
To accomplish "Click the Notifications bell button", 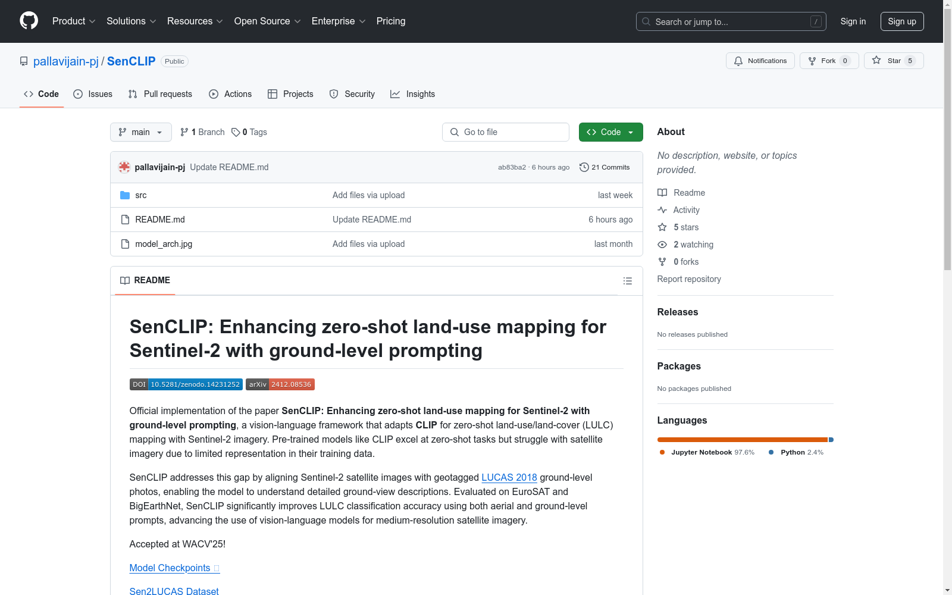I will coord(760,61).
